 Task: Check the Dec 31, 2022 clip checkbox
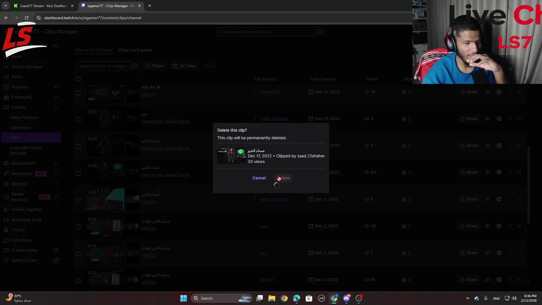78,119
